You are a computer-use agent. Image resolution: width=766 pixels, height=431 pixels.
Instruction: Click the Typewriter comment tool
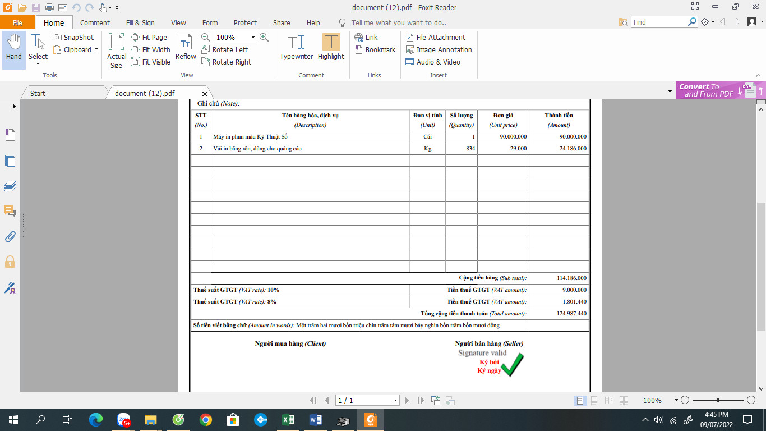click(296, 48)
